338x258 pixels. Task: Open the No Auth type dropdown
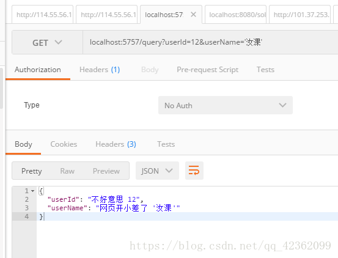[226, 105]
